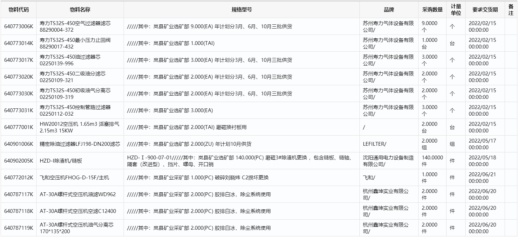Select material code 640901006K
518x237 pixels.
click(18, 144)
